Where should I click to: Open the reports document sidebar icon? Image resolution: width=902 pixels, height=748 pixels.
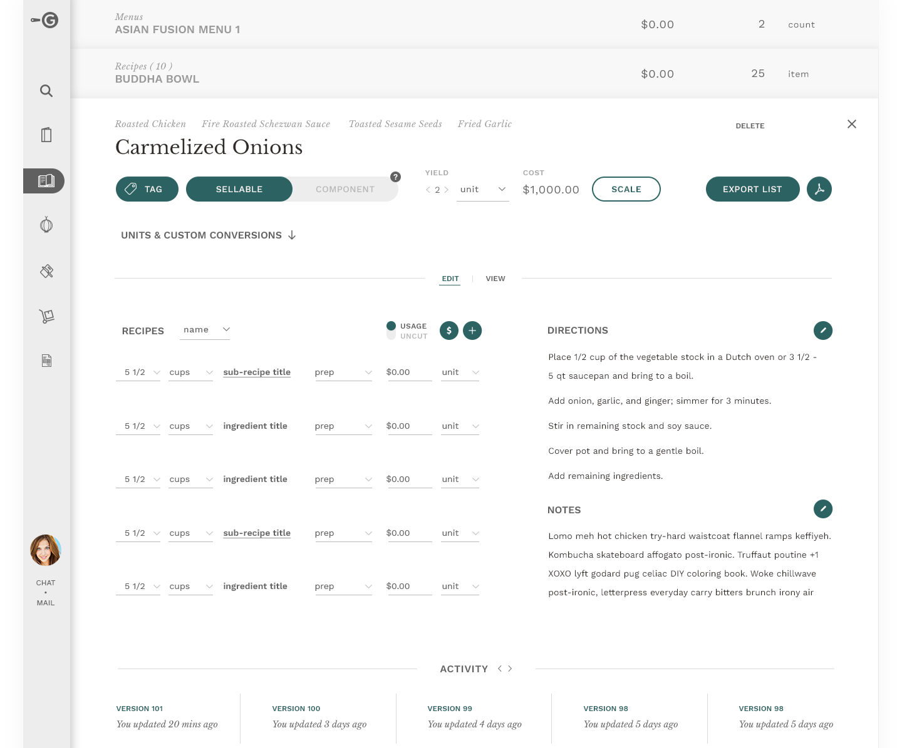[x=46, y=361]
